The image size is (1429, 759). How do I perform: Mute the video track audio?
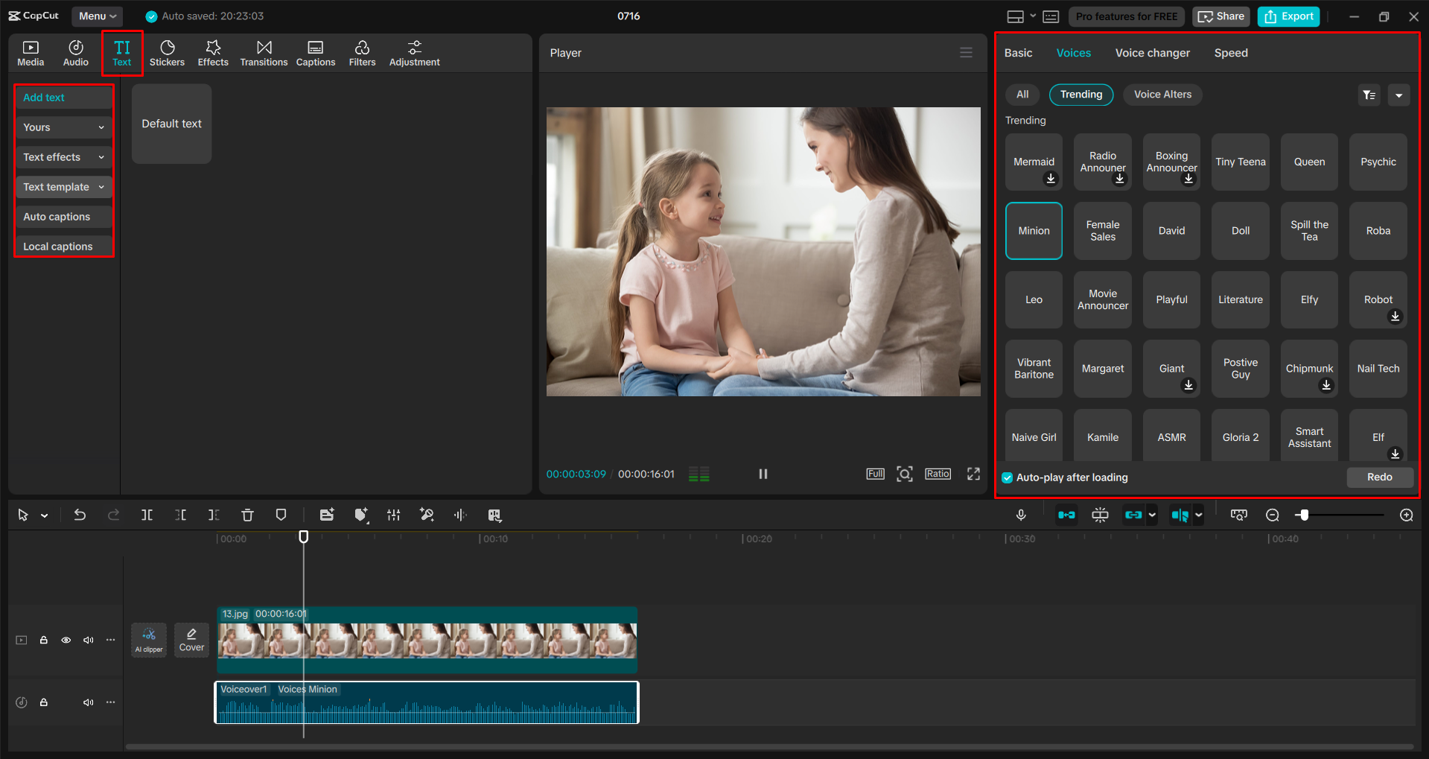pyautogui.click(x=89, y=639)
